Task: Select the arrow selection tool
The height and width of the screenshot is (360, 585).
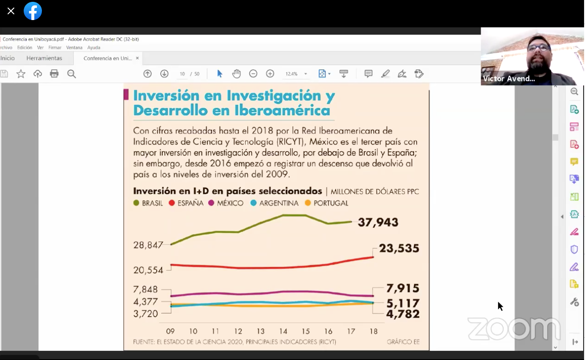Action: click(220, 74)
